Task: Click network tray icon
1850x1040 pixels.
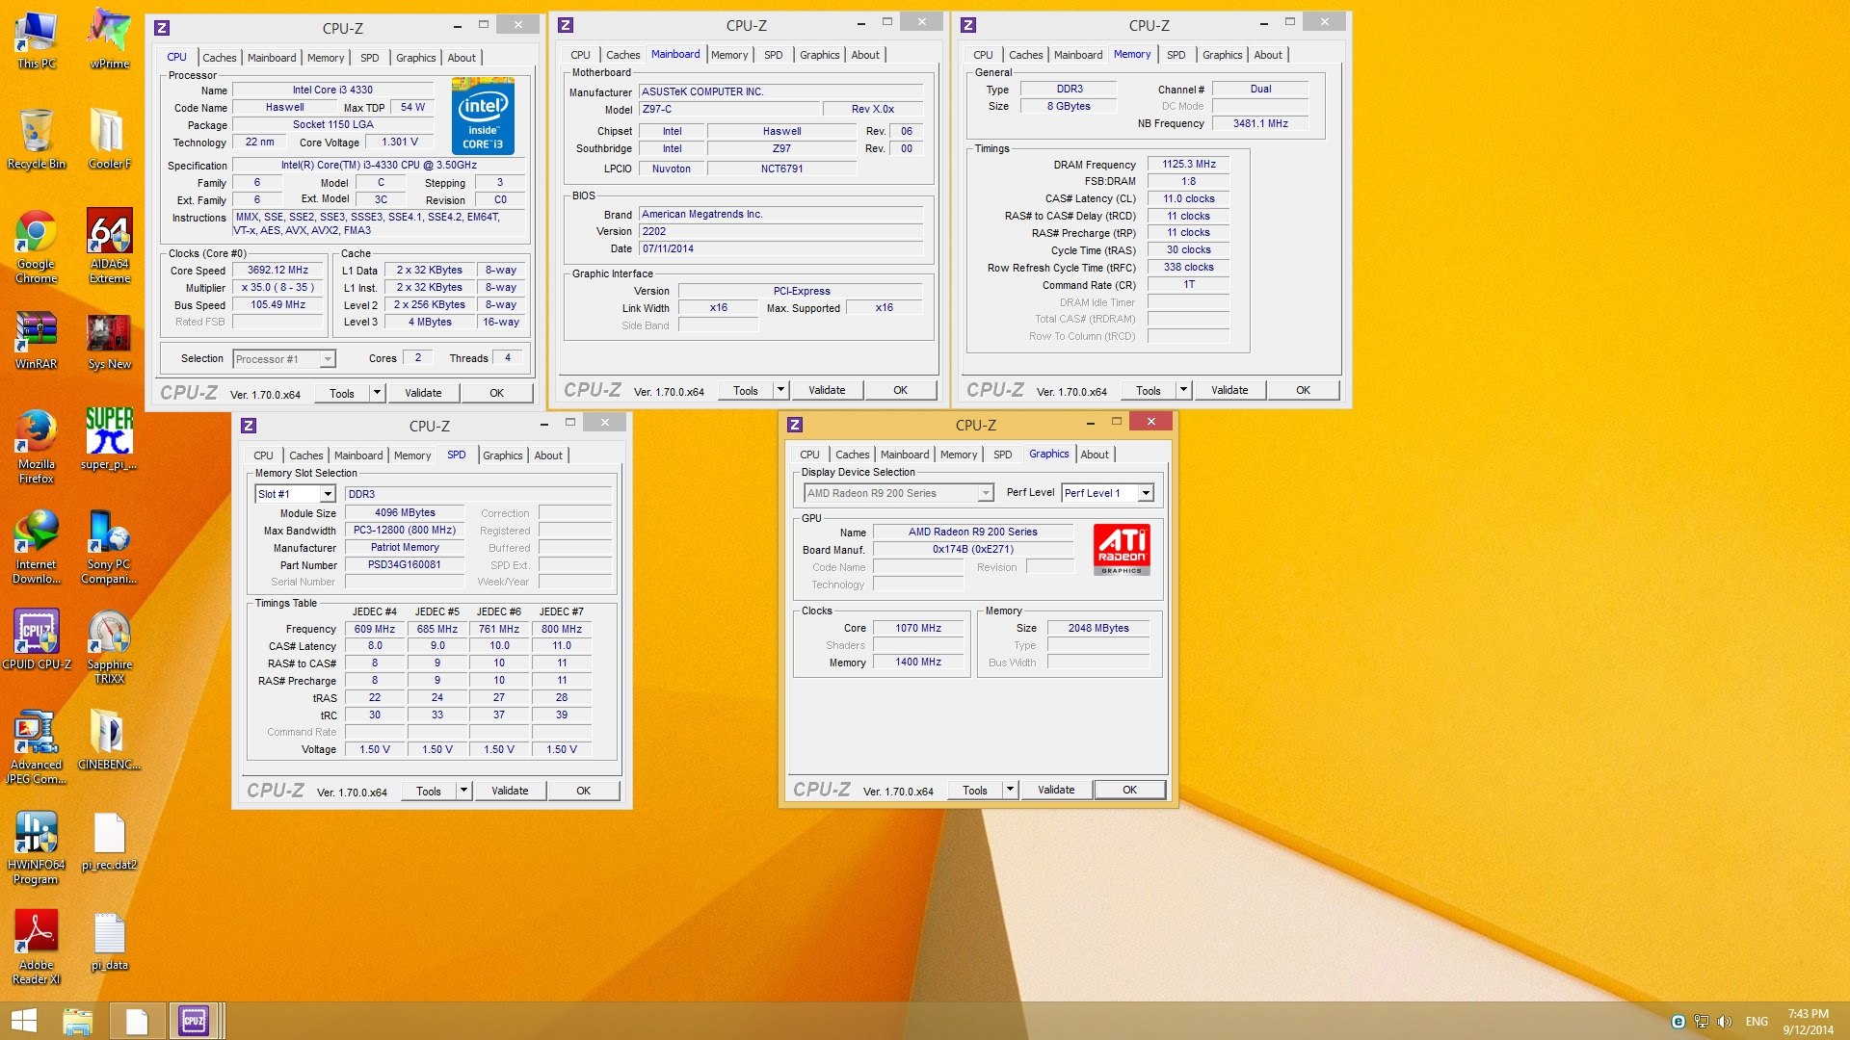Action: [x=1702, y=1022]
